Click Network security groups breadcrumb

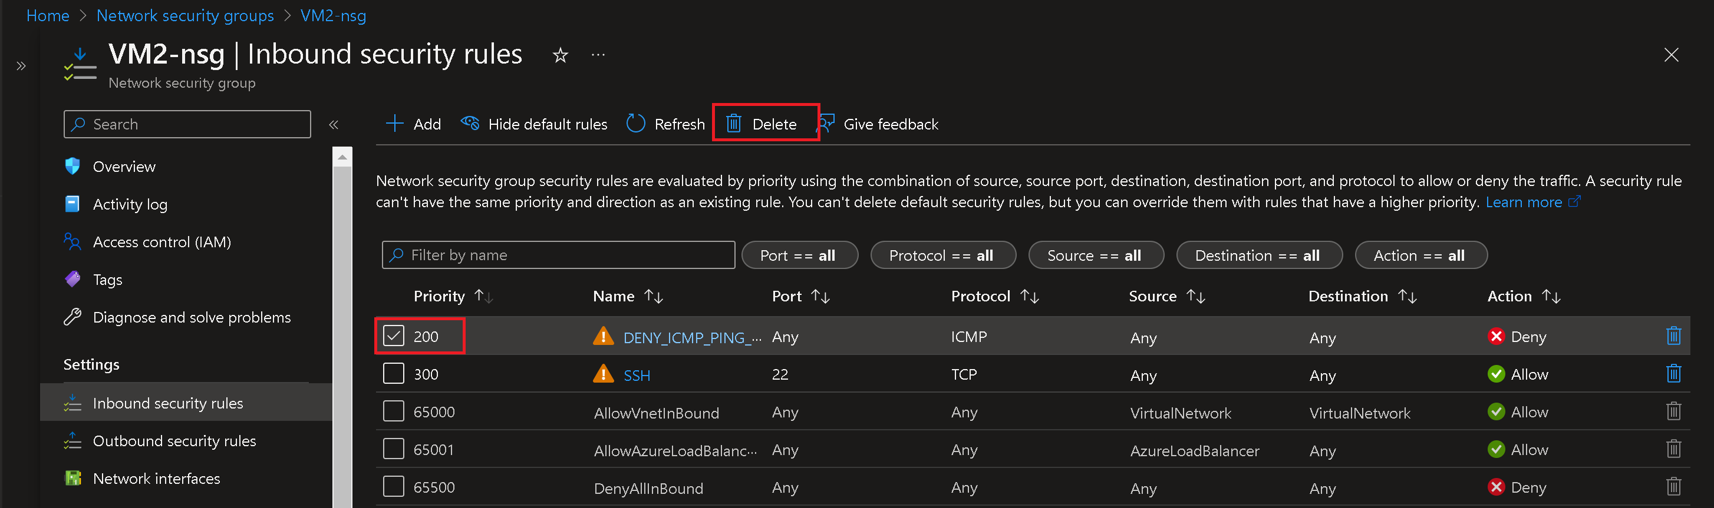pyautogui.click(x=185, y=15)
